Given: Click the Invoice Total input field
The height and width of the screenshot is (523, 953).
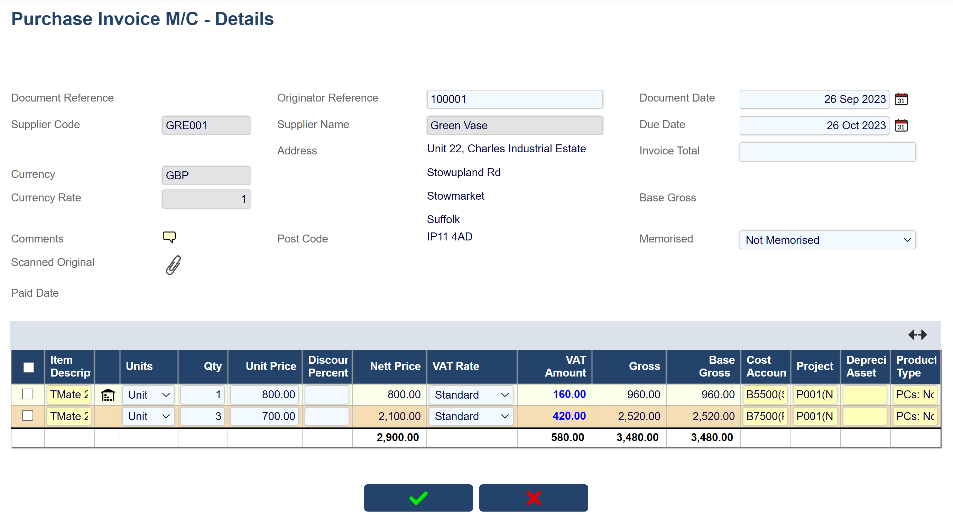Looking at the screenshot, I should point(827,152).
